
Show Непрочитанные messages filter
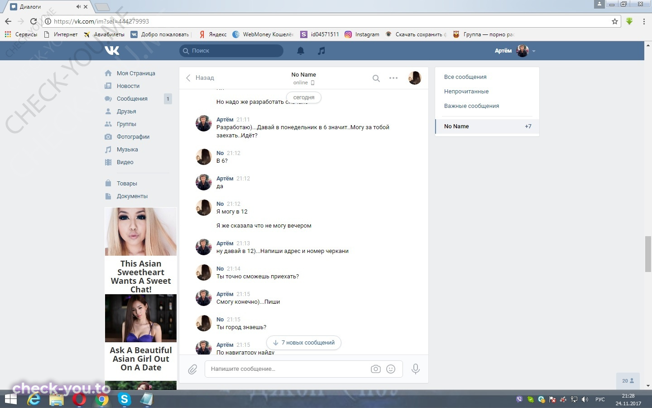[x=466, y=92]
